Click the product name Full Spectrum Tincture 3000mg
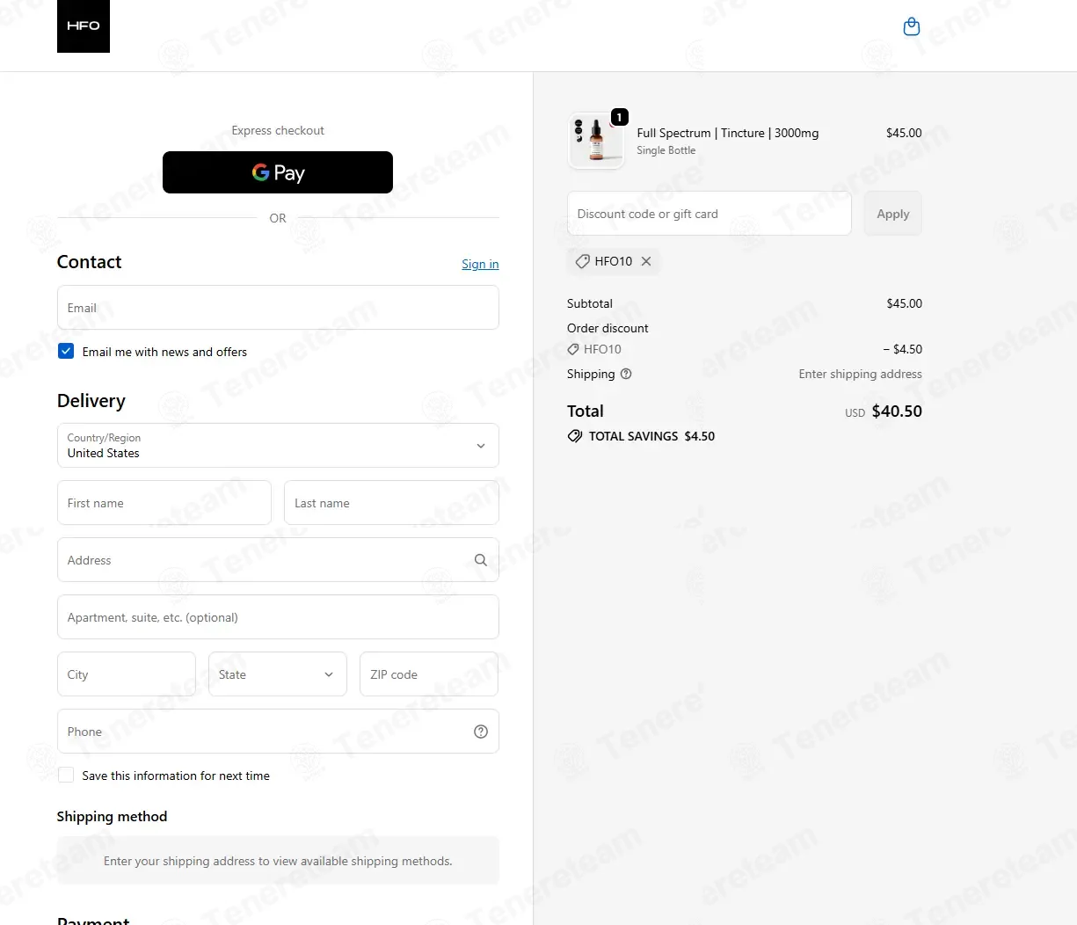The height and width of the screenshot is (925, 1077). [x=728, y=133]
